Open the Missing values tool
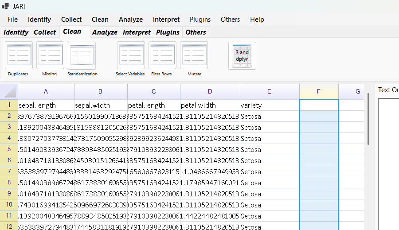Image resolution: width=399 pixels, height=230 pixels. click(x=50, y=55)
